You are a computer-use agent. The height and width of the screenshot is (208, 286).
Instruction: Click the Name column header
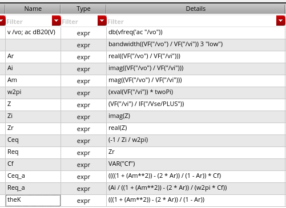coord(33,9)
